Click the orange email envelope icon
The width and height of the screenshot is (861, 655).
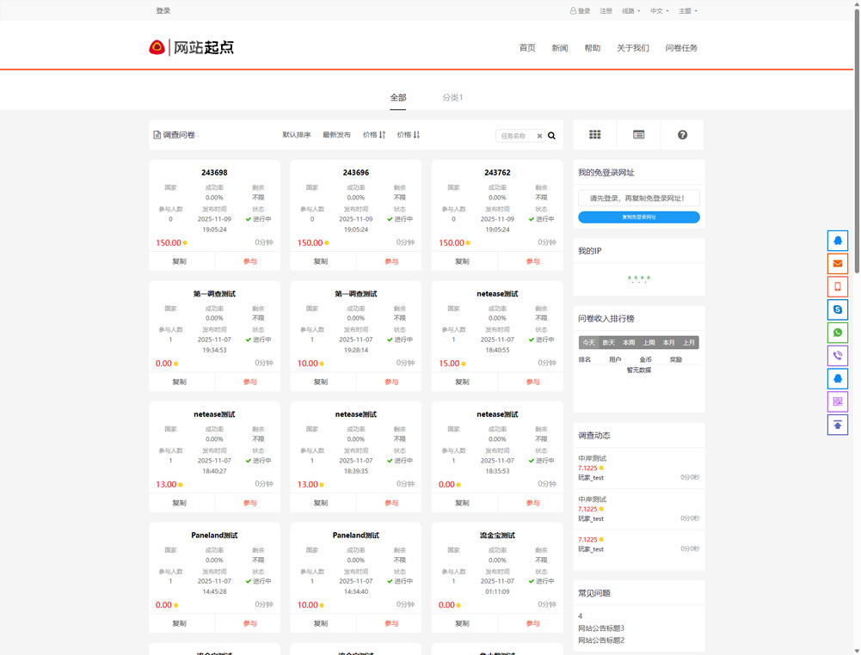click(x=837, y=263)
